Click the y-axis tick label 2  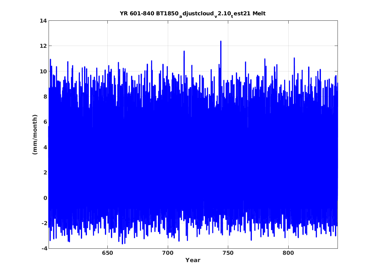45,173
